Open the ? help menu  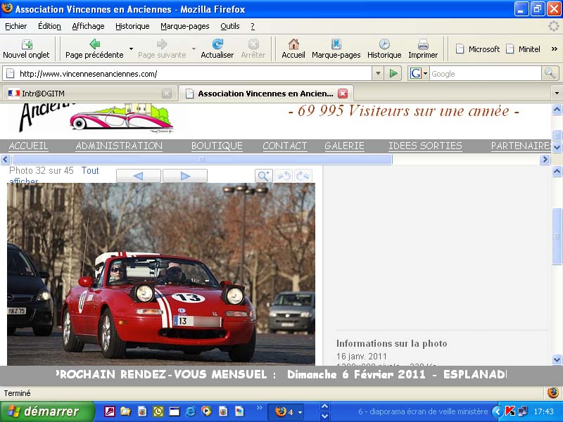[253, 26]
